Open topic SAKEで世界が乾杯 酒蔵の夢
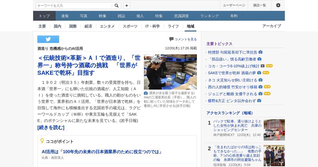318x167 pixels. 232,73
